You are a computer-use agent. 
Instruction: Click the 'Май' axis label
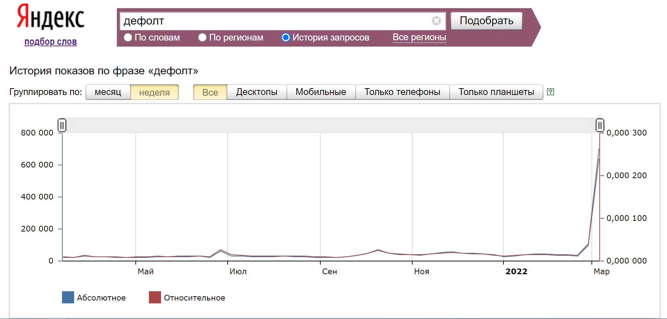(146, 271)
